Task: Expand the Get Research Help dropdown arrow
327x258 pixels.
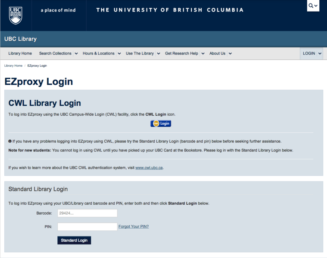Action: 202,54
